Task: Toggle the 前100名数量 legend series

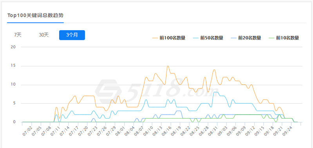Action: coord(169,38)
